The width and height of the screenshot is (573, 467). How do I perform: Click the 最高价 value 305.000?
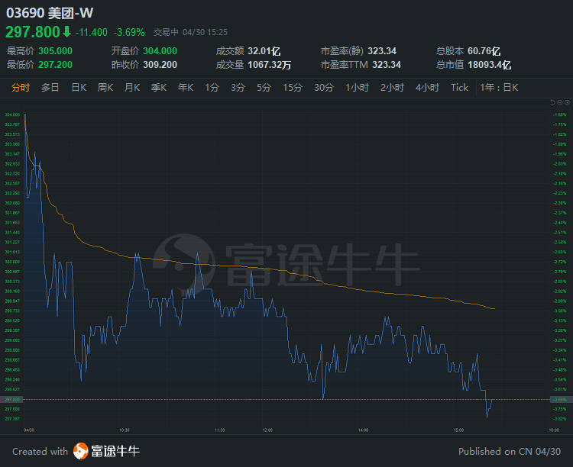(55, 51)
